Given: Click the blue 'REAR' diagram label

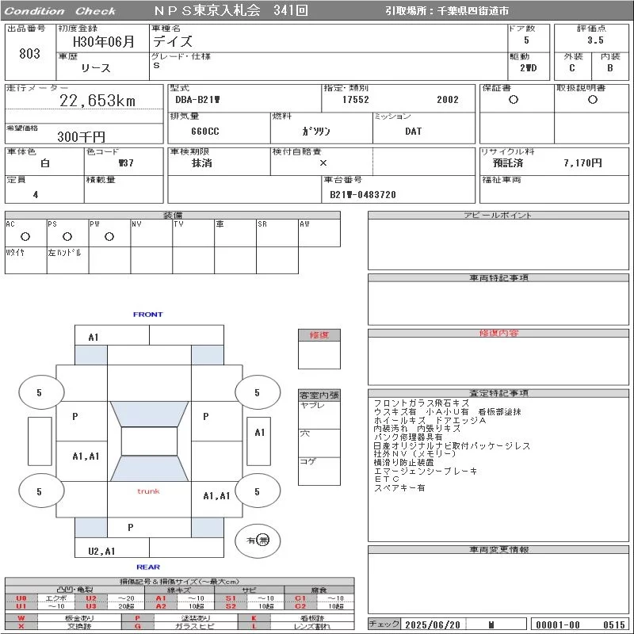Looking at the screenshot, I should coord(148,567).
